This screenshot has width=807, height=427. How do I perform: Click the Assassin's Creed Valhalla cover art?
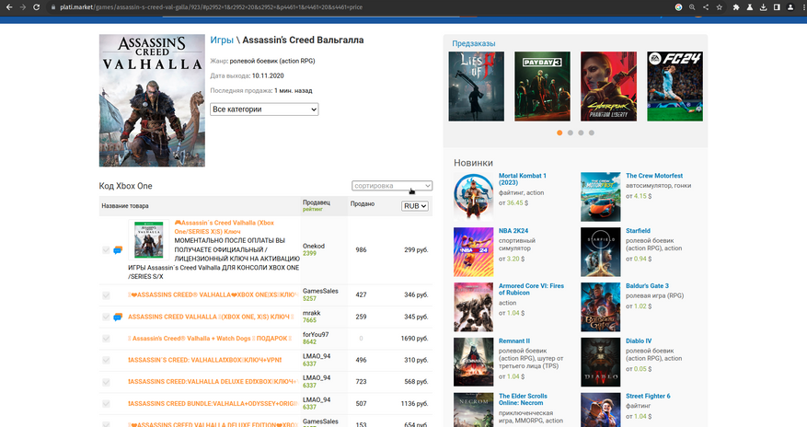pyautogui.click(x=152, y=100)
